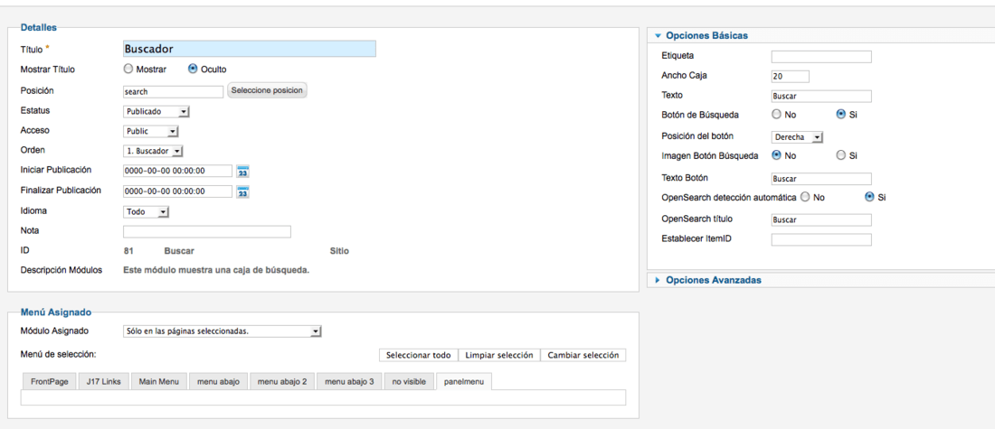
Task: Click the Limpiar selección button
Action: (x=499, y=355)
